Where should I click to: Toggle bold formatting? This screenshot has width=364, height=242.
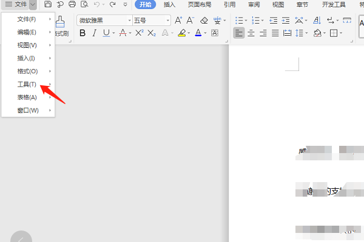coord(83,33)
